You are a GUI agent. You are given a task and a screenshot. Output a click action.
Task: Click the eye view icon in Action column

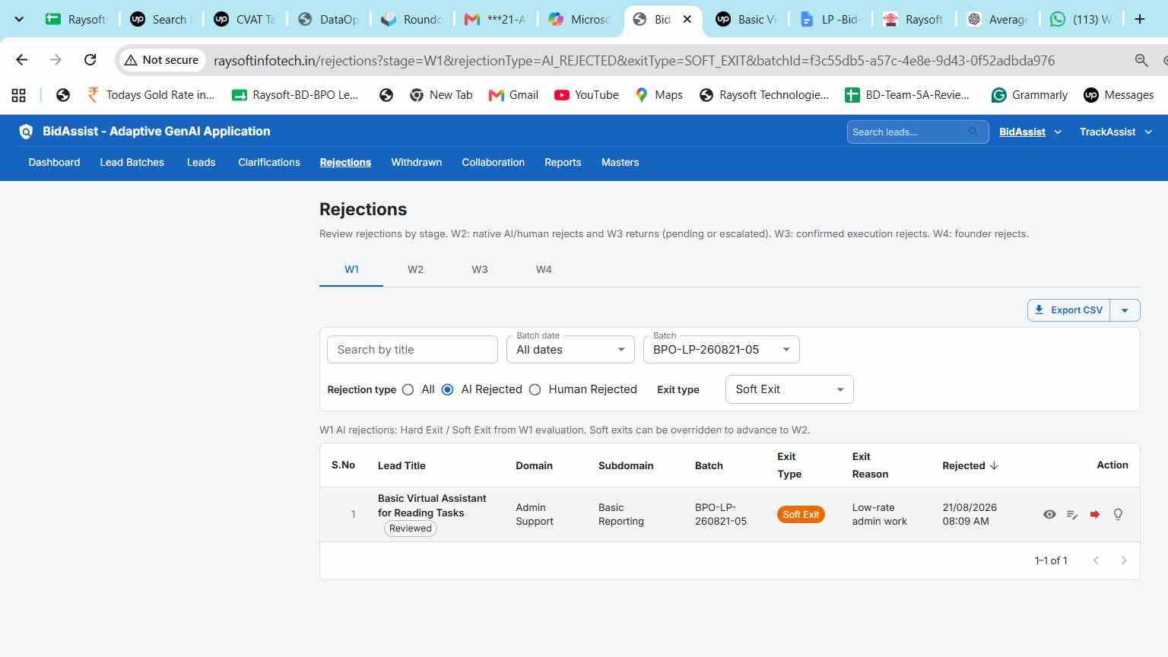tap(1049, 515)
